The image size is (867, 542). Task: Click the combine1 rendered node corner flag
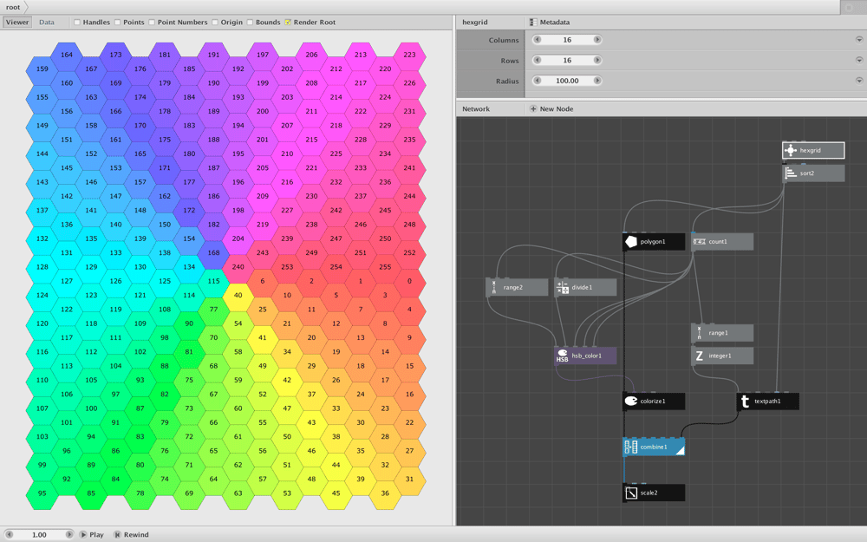tap(681, 451)
